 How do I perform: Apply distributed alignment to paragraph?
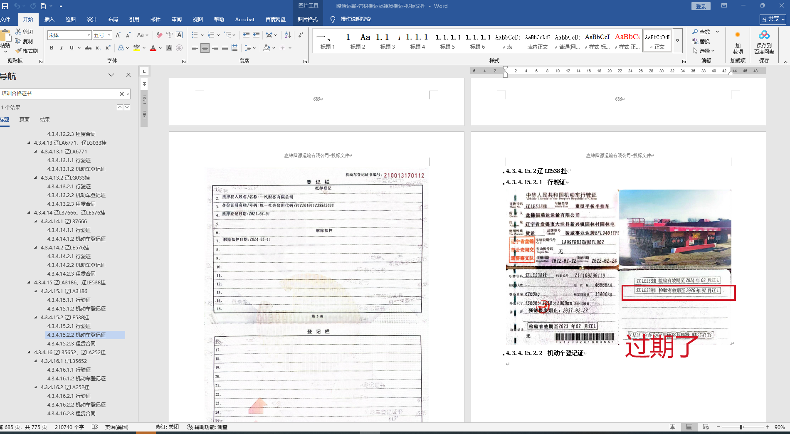pyautogui.click(x=235, y=48)
